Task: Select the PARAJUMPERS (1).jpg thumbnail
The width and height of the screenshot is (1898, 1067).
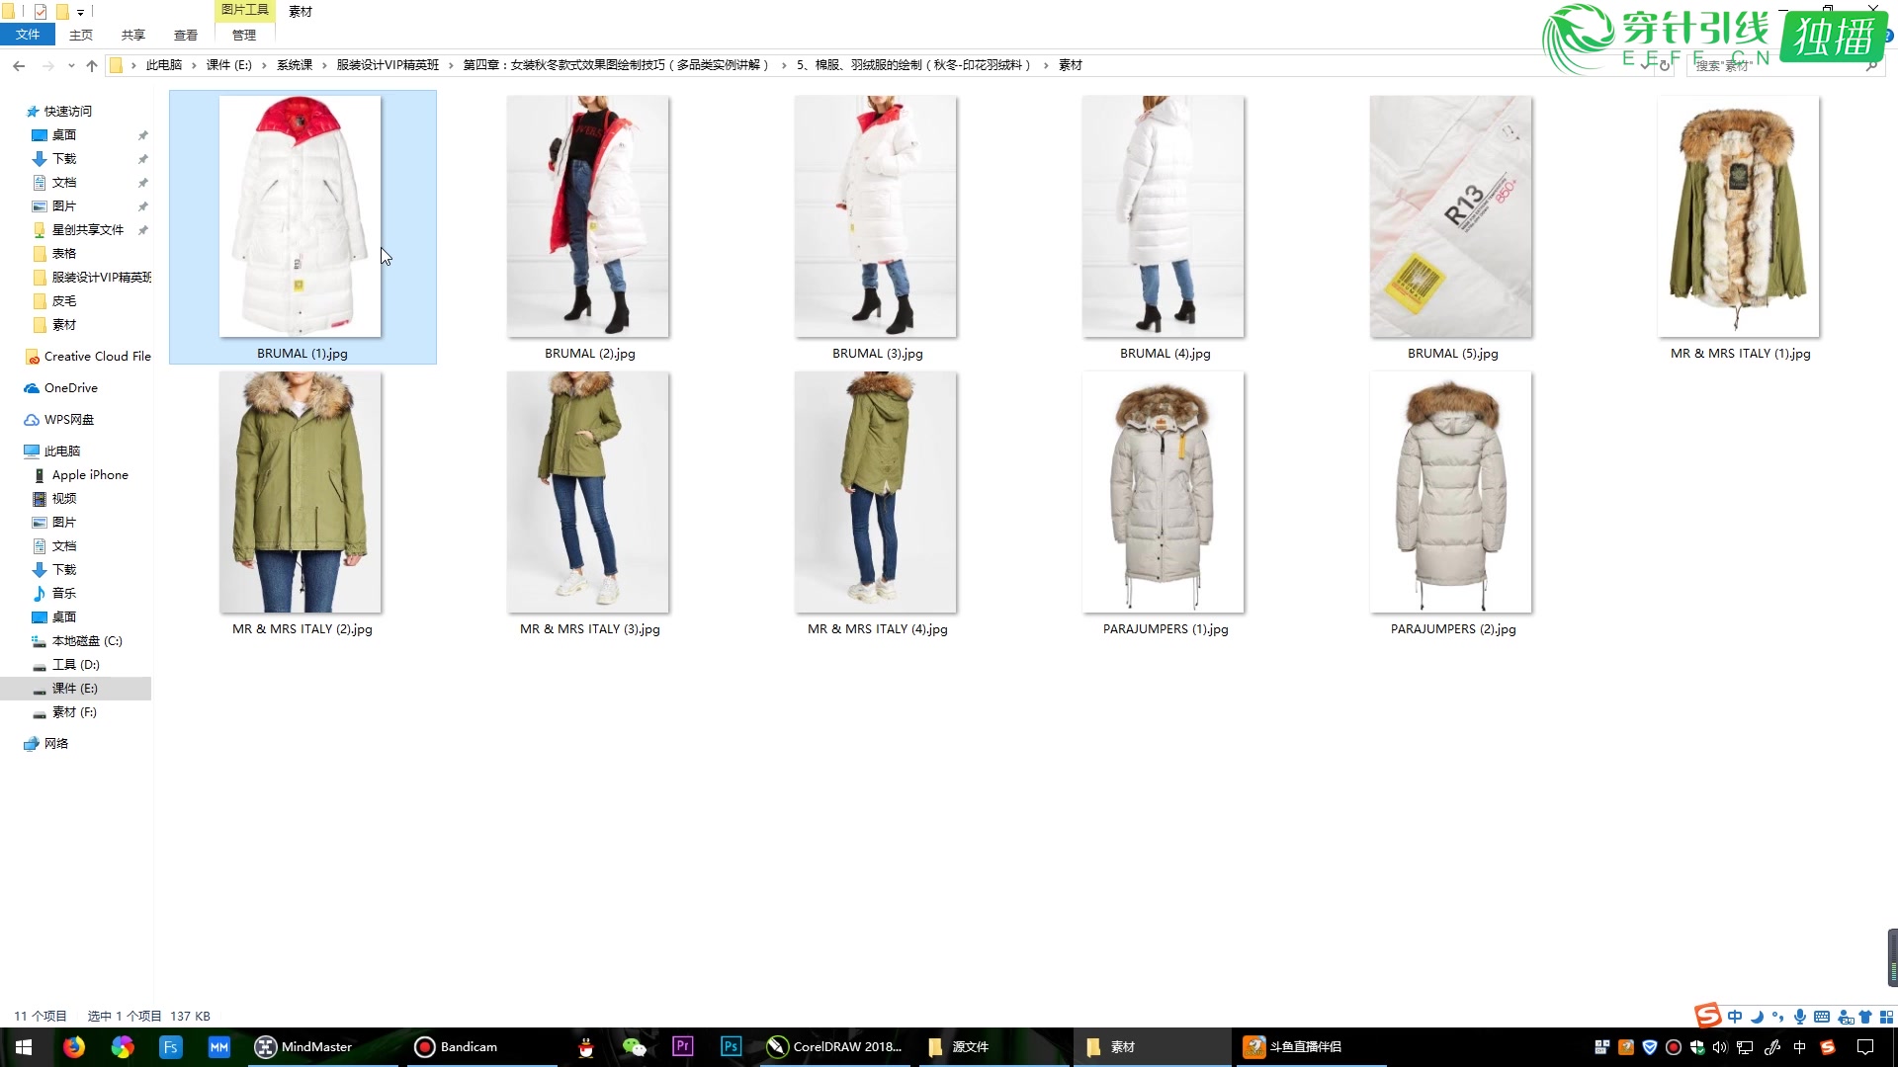Action: (1164, 493)
